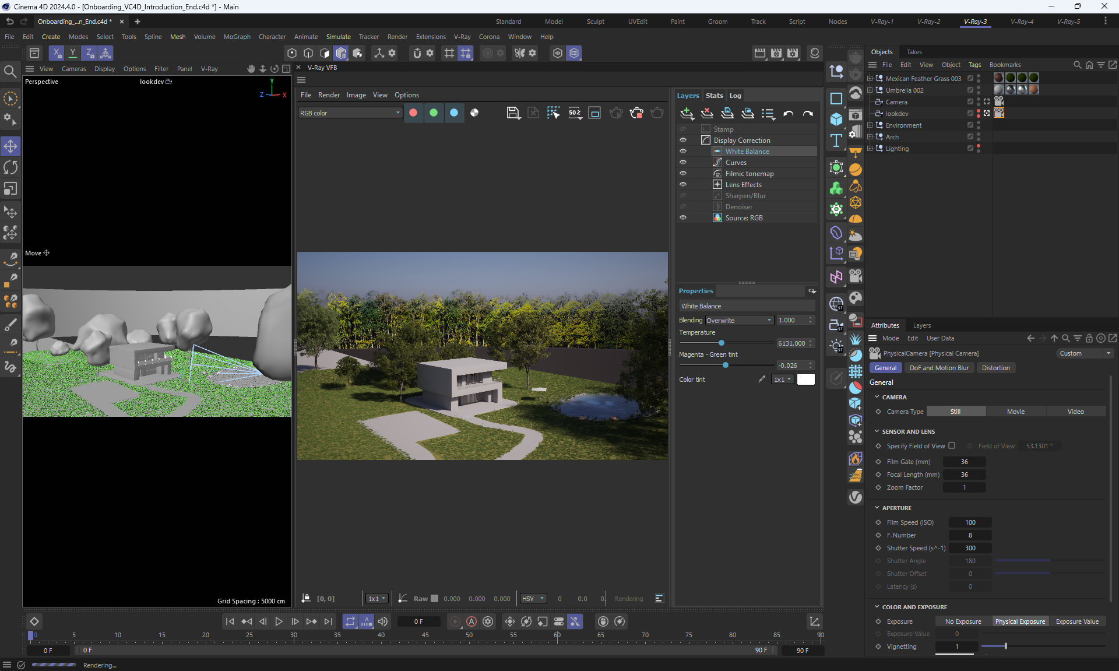This screenshot has height=671, width=1119.
Task: Select the Movie camera type
Action: coord(1015,412)
